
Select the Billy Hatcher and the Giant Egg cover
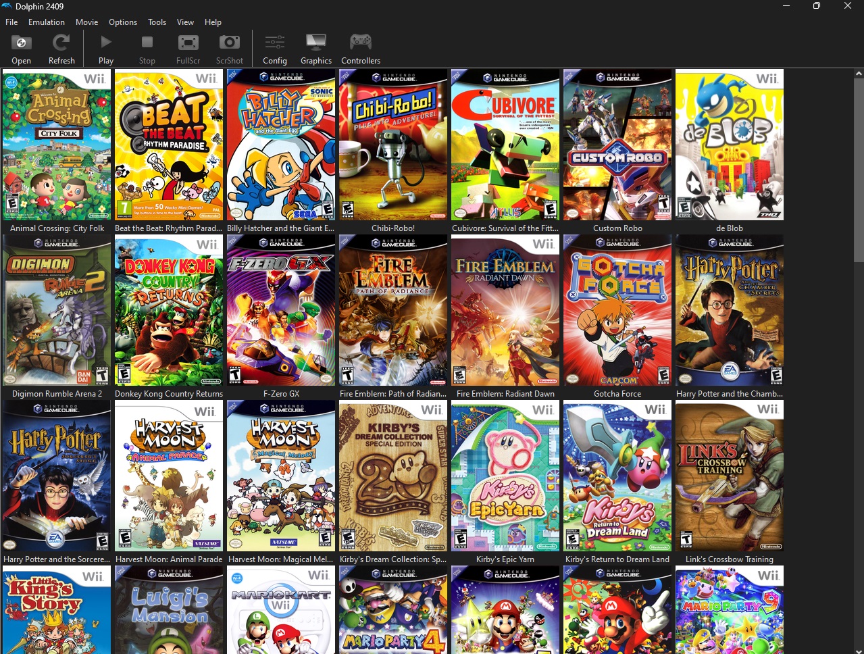(x=281, y=145)
